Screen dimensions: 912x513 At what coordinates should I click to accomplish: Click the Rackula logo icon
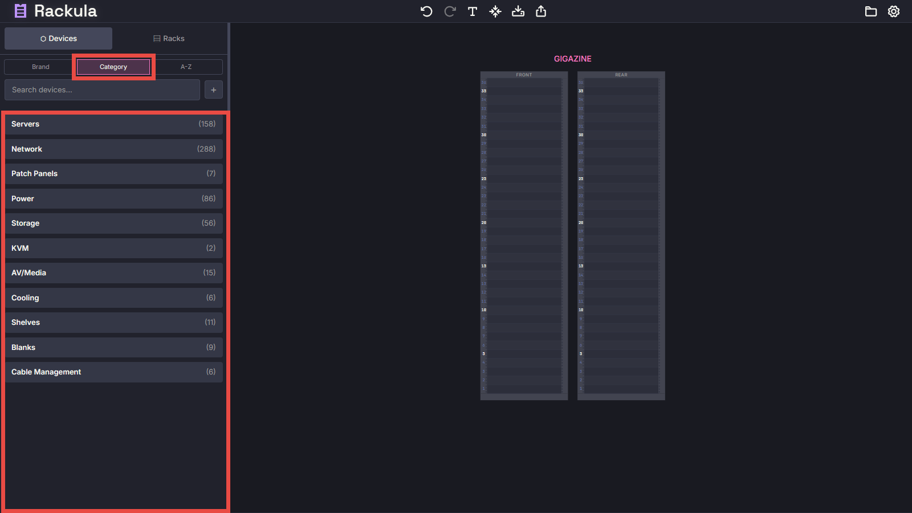[x=21, y=11]
